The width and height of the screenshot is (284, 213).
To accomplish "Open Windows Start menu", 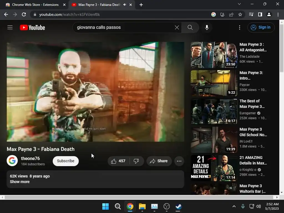I will [105, 206].
